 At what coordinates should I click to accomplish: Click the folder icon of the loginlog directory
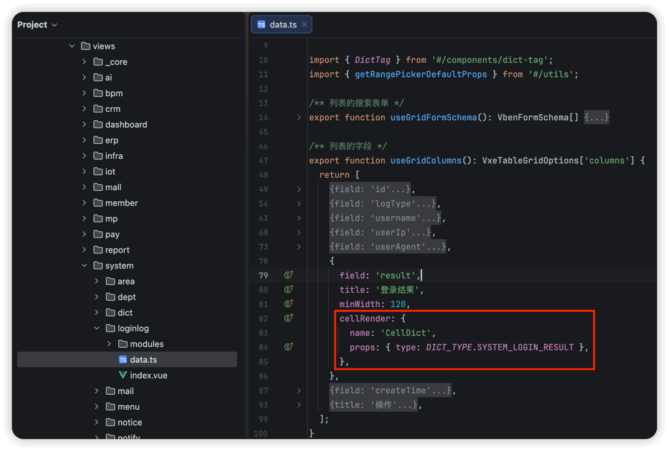point(110,328)
